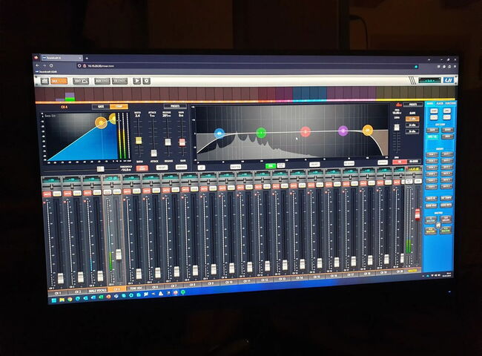Image resolution: width=482 pixels, height=356 pixels.
Task: Select the blue EQ band node
Action: tap(219, 133)
